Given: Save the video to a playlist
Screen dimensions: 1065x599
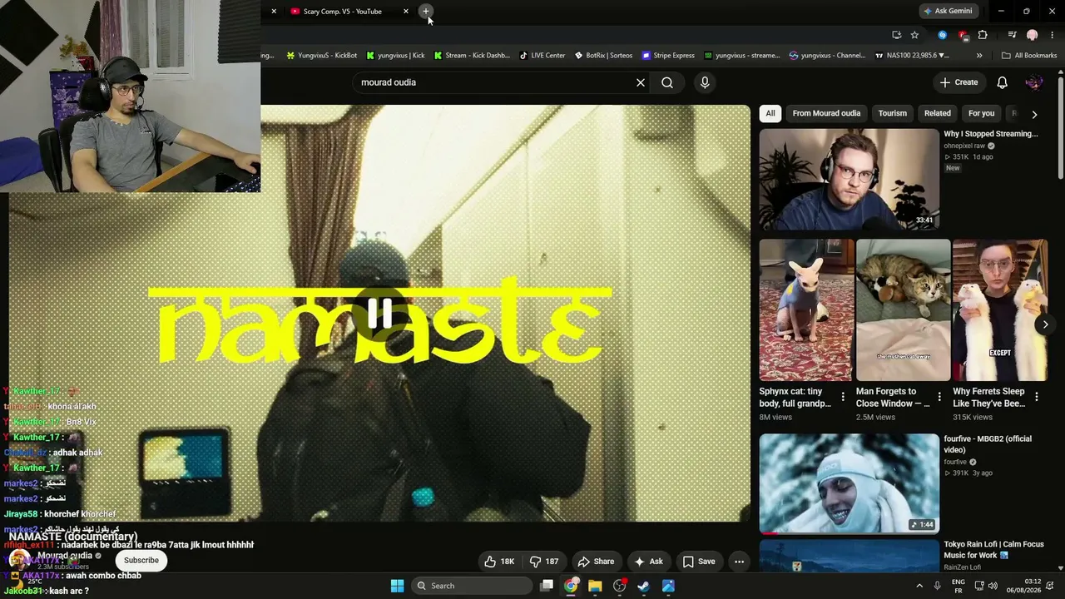Looking at the screenshot, I should pyautogui.click(x=699, y=562).
